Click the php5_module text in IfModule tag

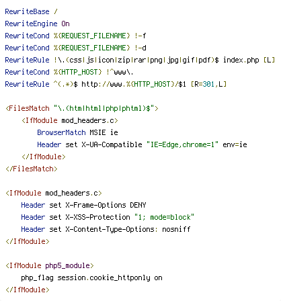67,265
